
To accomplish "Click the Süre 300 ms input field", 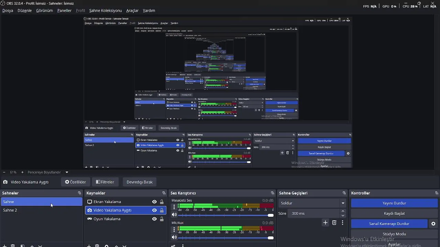I will [314, 213].
